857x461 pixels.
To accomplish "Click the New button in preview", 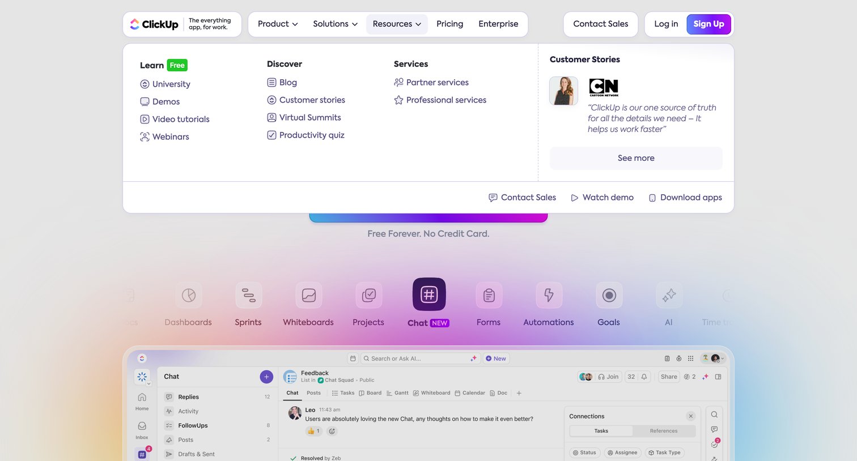I will tap(496, 358).
